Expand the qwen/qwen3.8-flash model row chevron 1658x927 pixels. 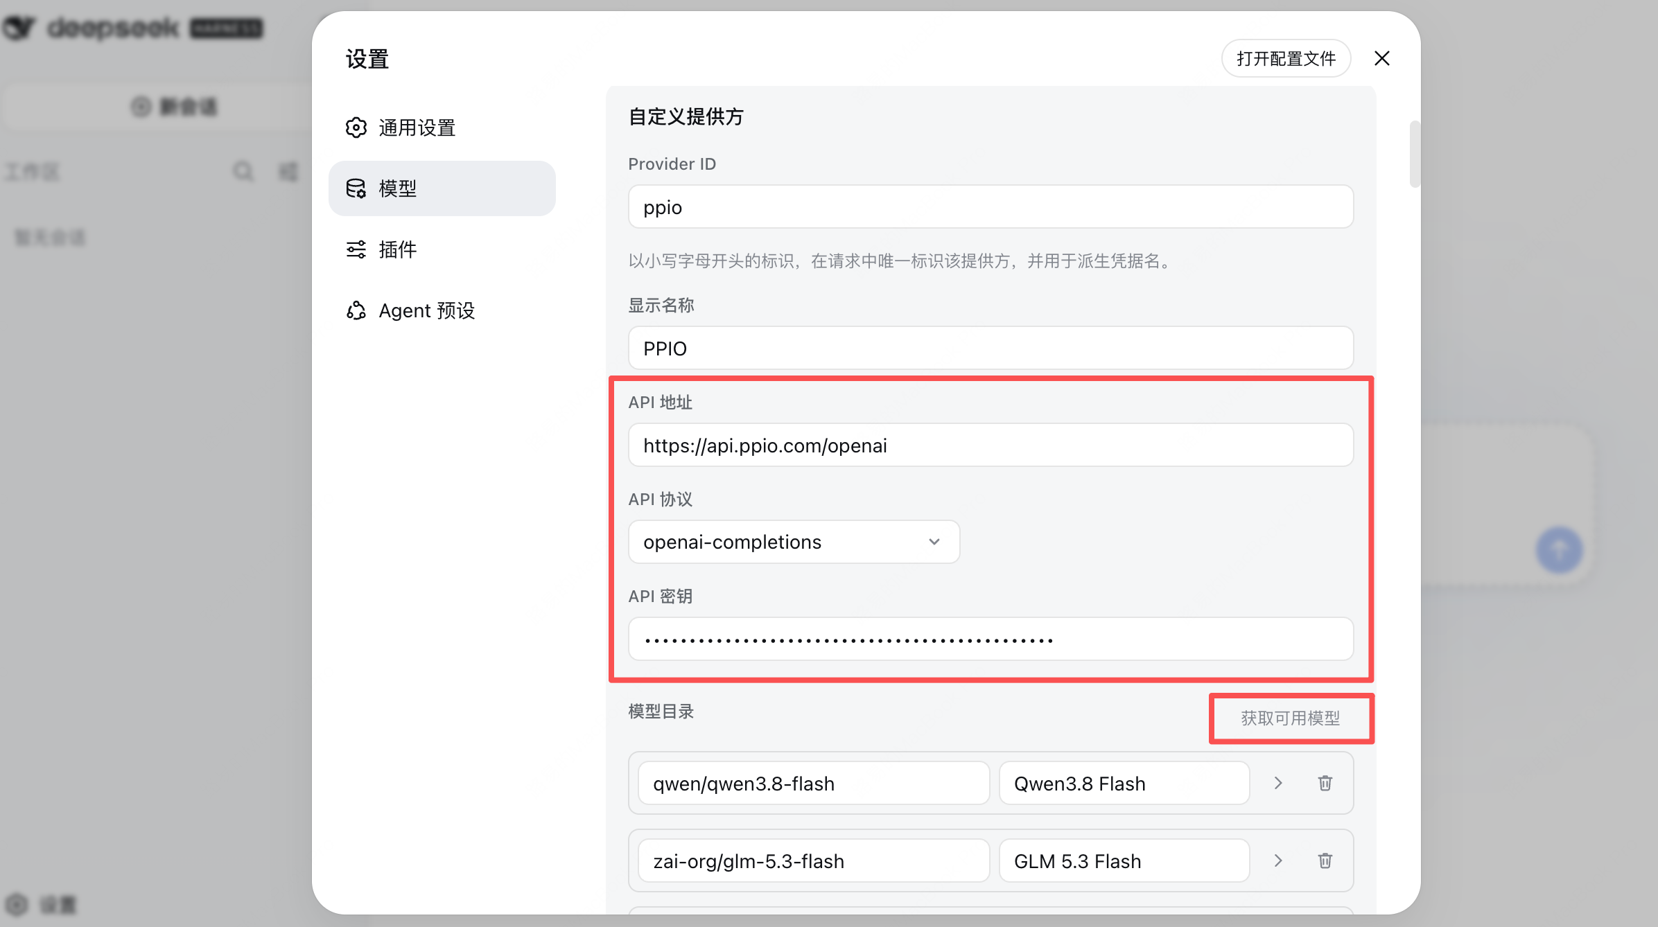click(x=1278, y=784)
